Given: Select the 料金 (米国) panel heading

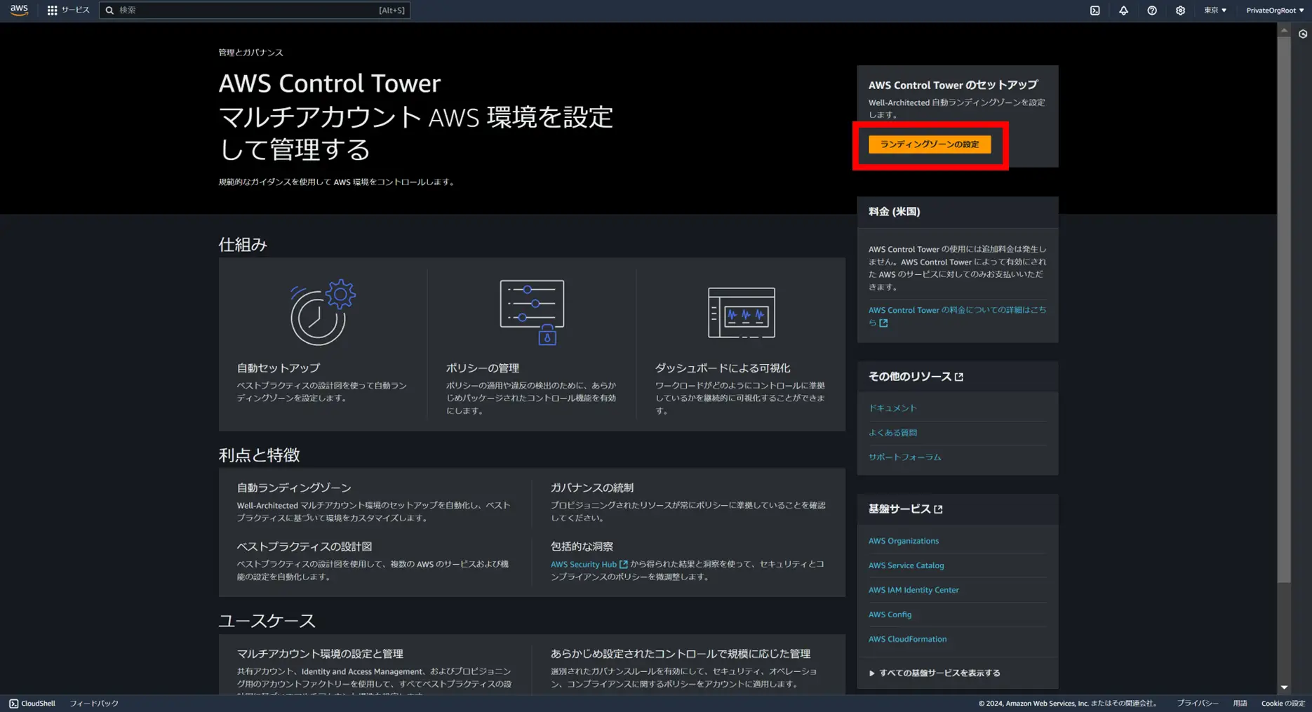Looking at the screenshot, I should [894, 212].
